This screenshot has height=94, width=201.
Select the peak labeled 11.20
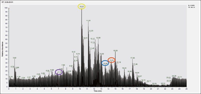click(x=88, y=21)
